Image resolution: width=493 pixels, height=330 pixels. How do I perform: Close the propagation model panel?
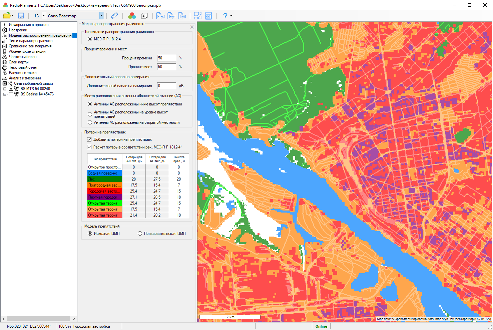click(x=192, y=27)
